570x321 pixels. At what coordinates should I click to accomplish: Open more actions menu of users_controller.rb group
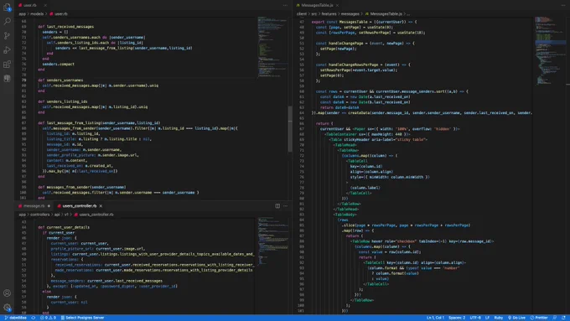285,206
